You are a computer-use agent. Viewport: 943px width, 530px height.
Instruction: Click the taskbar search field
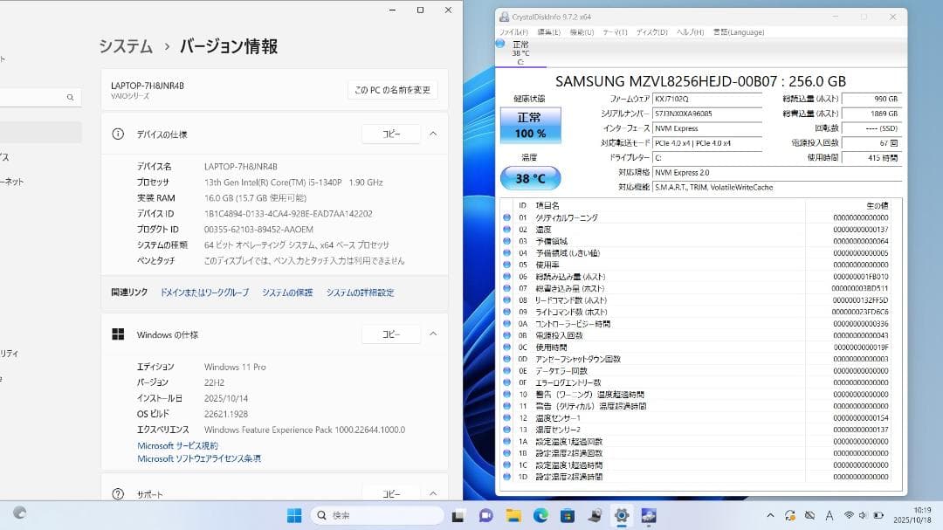tap(375, 515)
